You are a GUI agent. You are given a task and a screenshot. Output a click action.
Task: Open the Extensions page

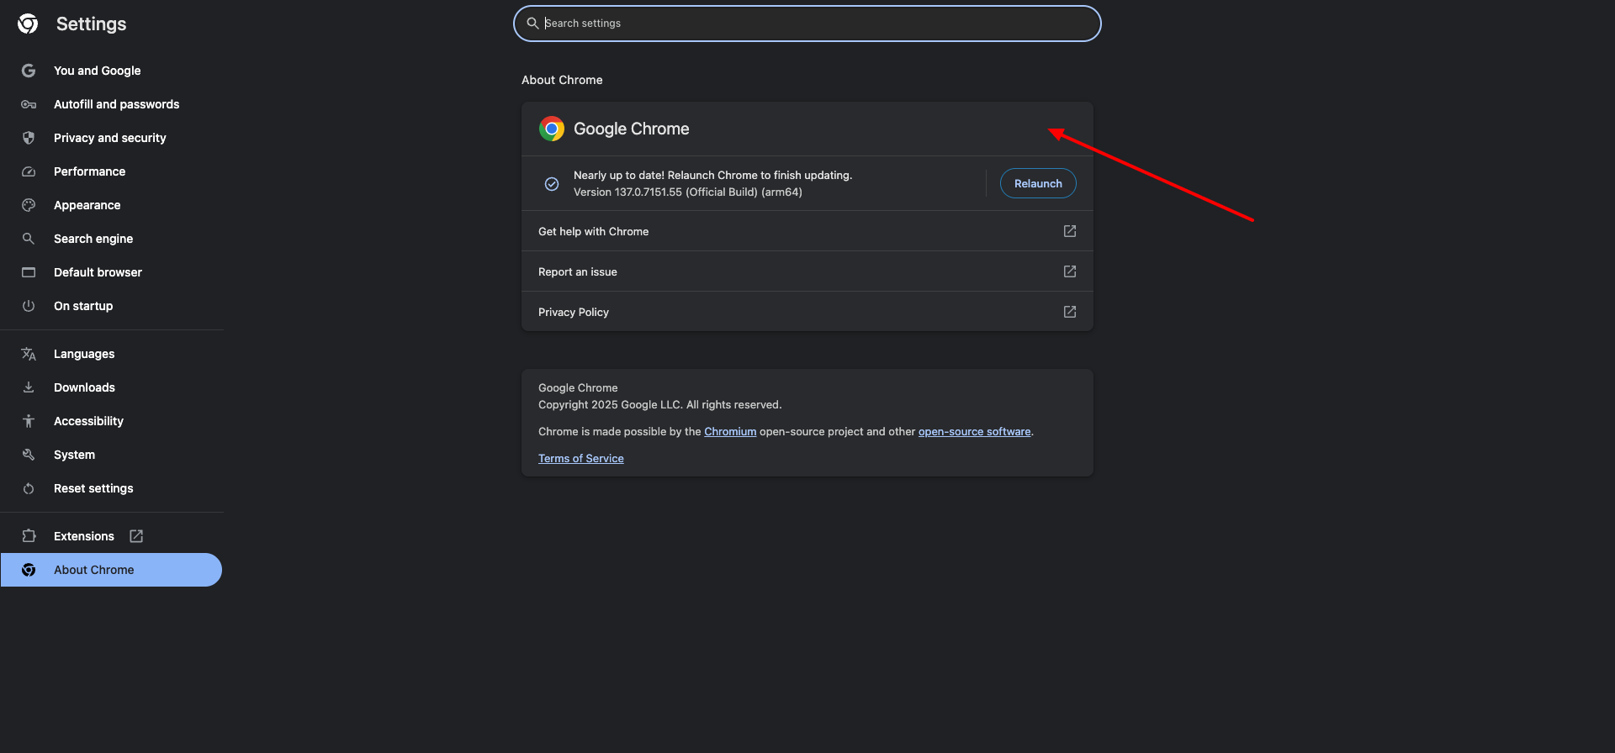click(111, 536)
